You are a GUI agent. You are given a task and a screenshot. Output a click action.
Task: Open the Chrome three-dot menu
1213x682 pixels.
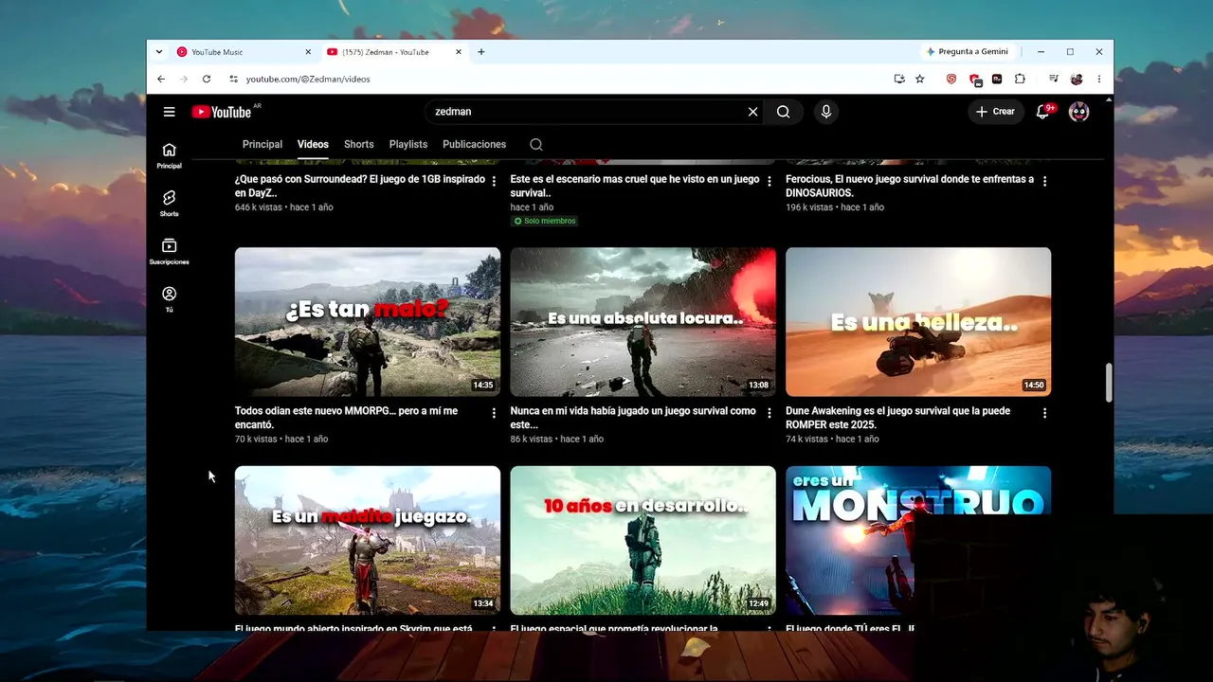[1099, 79]
